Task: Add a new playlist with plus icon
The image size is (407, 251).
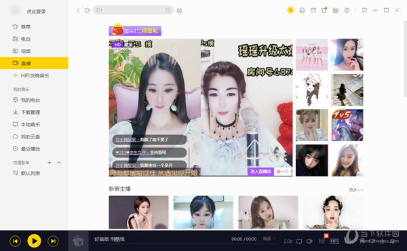Action: (49, 163)
